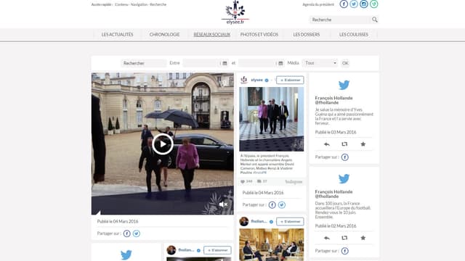Image resolution: width=465 pixels, height=261 pixels.
Task: Click the end date field after et
Action: (x=257, y=63)
